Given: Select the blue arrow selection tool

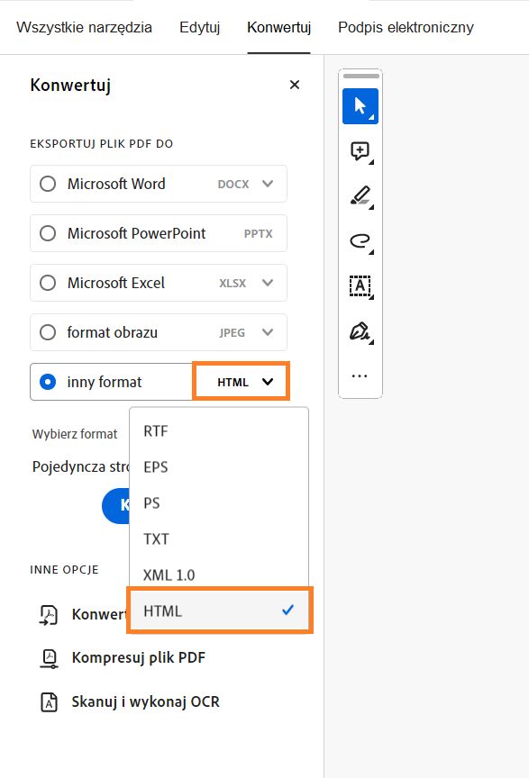Looking at the screenshot, I should [x=359, y=106].
